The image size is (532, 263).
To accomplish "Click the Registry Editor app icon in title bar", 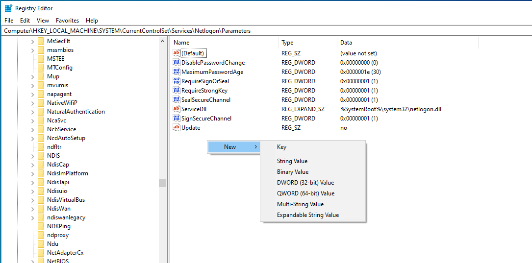I will pyautogui.click(x=8, y=8).
